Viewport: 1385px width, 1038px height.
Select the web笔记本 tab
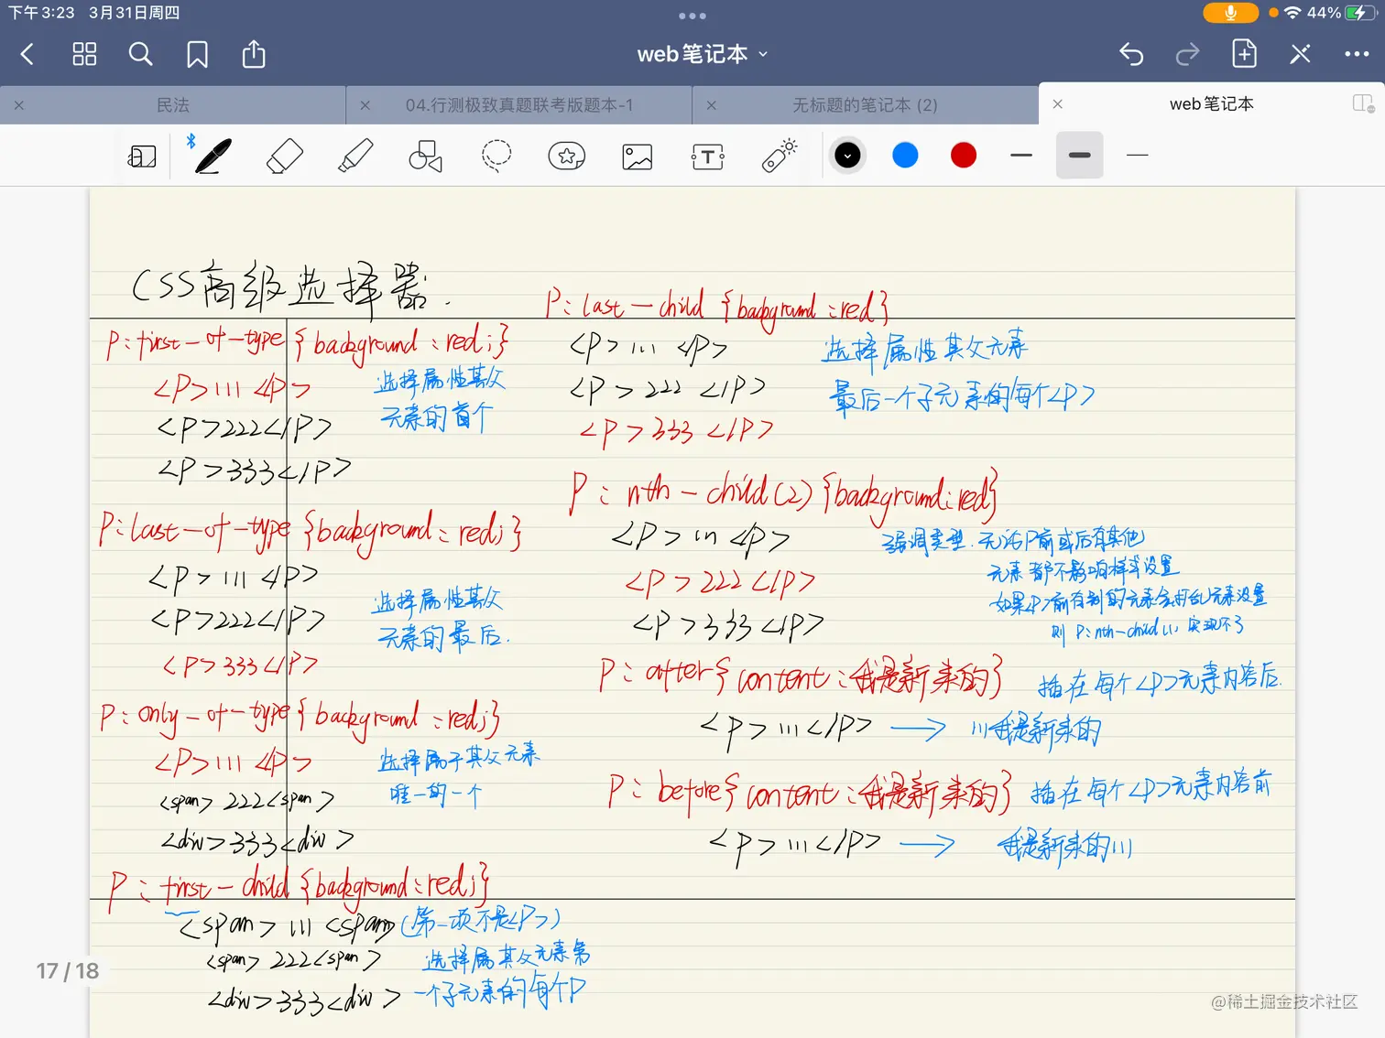click(1211, 104)
